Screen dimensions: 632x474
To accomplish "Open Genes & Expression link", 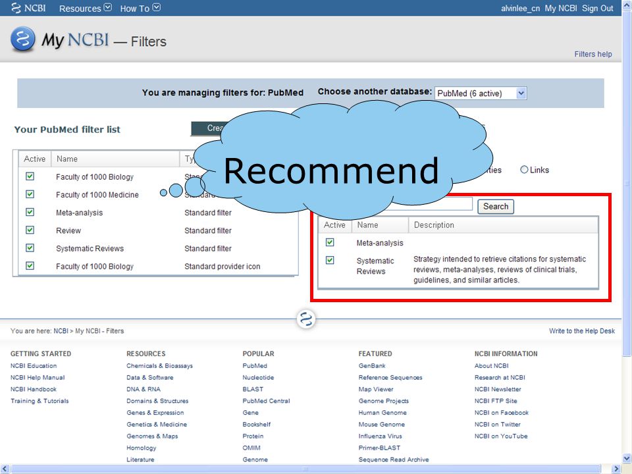I will pyautogui.click(x=155, y=412).
